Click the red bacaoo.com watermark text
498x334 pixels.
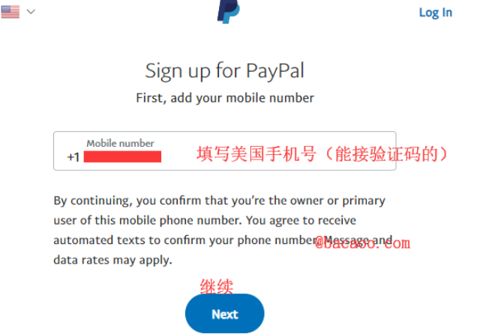click(362, 243)
